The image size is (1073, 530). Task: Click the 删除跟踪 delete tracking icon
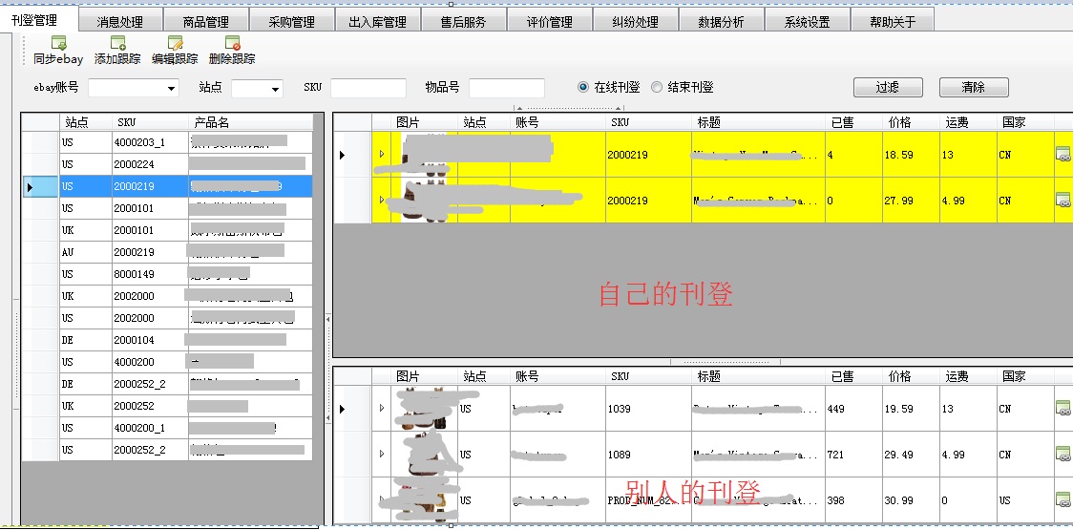(x=232, y=43)
